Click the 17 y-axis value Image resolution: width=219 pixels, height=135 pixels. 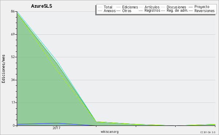13,103
